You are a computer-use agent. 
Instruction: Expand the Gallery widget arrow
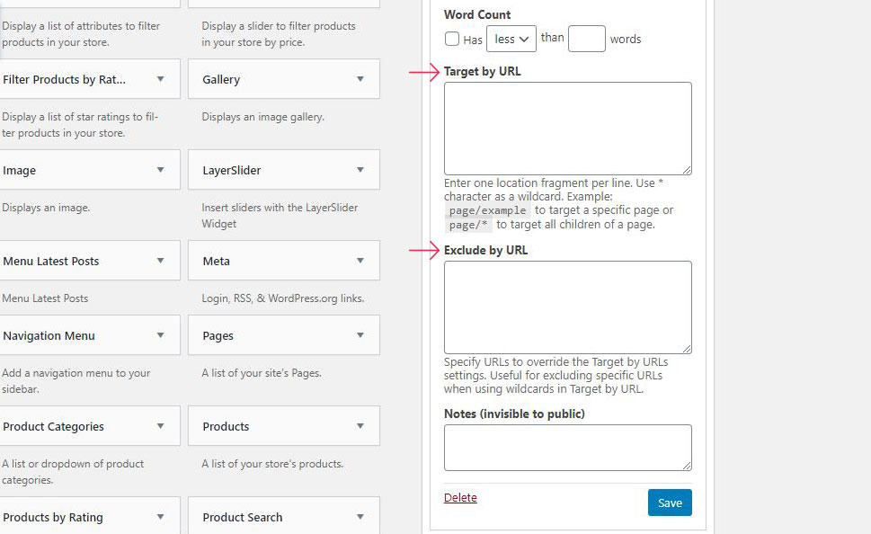point(360,79)
